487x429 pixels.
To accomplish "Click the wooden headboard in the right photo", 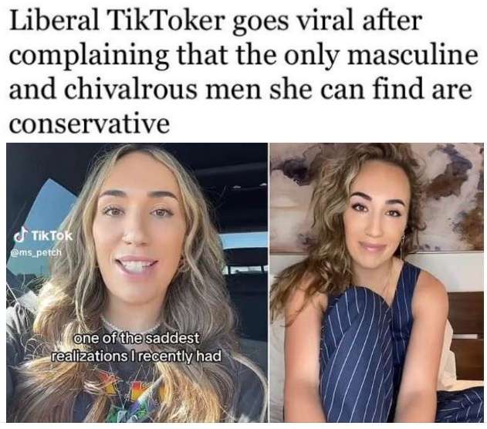I will (x=466, y=337).
